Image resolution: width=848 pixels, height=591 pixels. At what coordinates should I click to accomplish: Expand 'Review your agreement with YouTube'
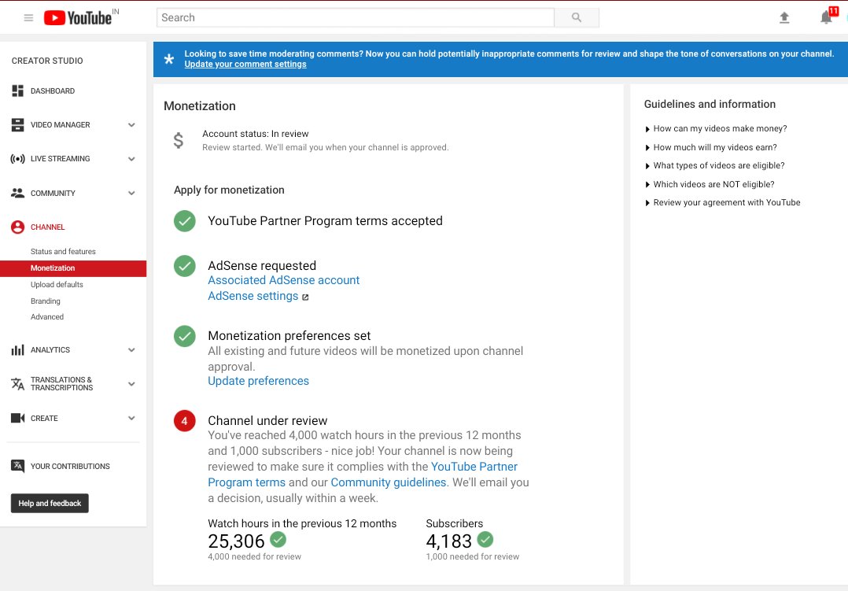(x=722, y=202)
